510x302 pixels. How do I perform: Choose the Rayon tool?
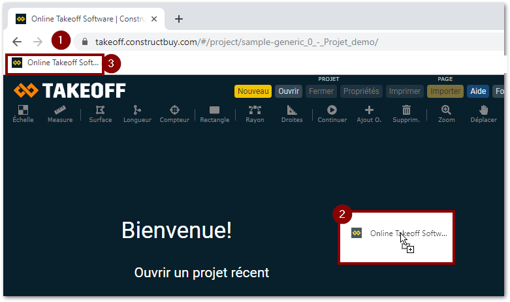pos(255,113)
